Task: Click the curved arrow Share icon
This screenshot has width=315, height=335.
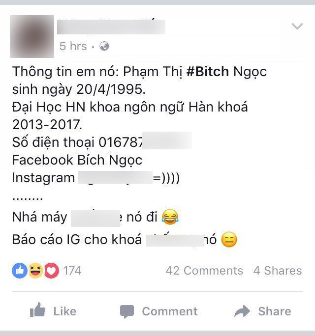Action: coord(242,311)
